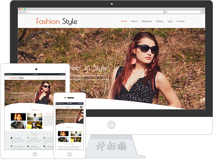The width and height of the screenshot is (213, 160).
Task: Open the Contact nav link
Action: (x=181, y=21)
